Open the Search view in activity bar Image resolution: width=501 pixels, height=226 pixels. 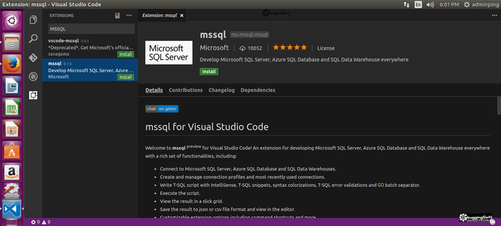(33, 39)
